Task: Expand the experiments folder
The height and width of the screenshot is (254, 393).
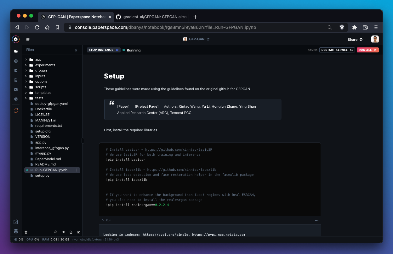Action: point(26,65)
